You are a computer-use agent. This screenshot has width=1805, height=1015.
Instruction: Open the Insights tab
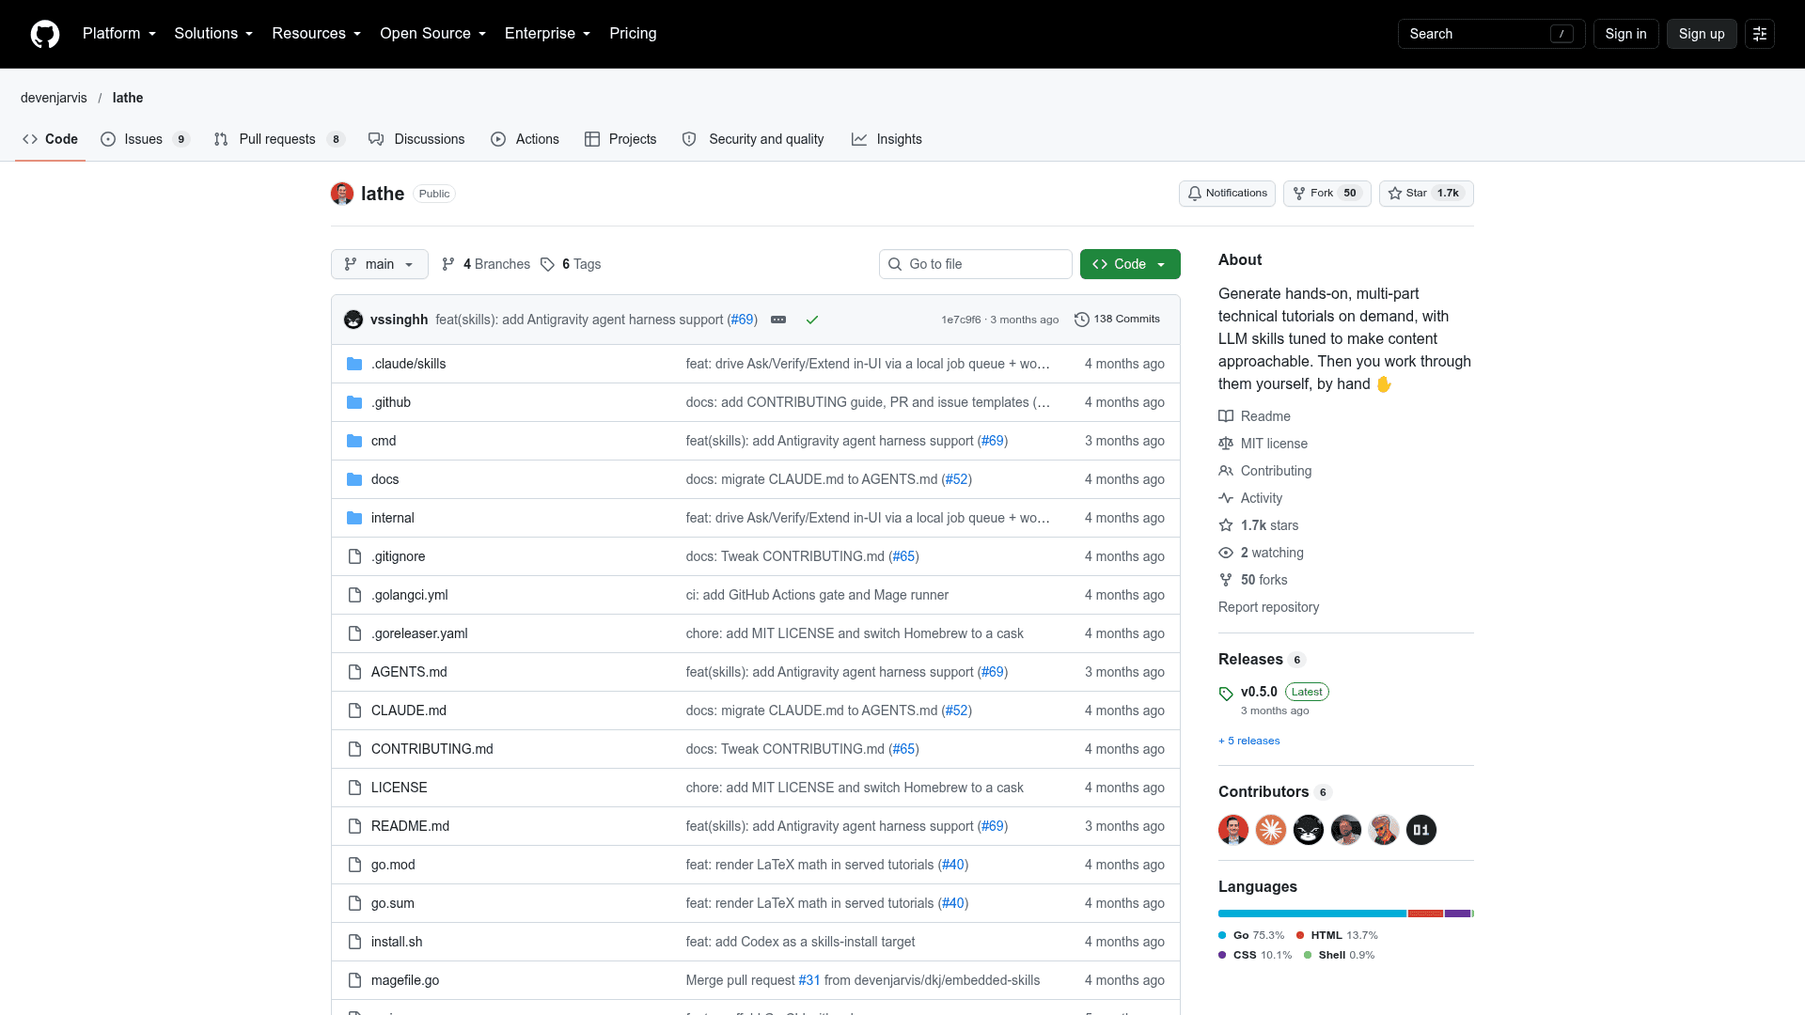[887, 139]
